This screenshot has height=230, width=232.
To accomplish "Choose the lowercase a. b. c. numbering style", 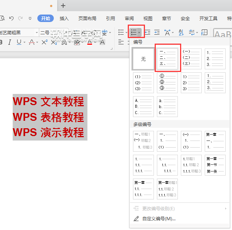I will tap(167, 107).
